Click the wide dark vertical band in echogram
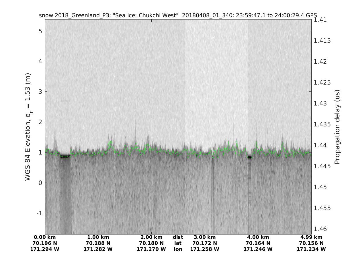 click(x=66, y=195)
